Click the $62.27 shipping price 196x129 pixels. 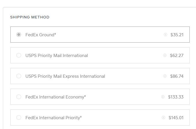click(177, 56)
